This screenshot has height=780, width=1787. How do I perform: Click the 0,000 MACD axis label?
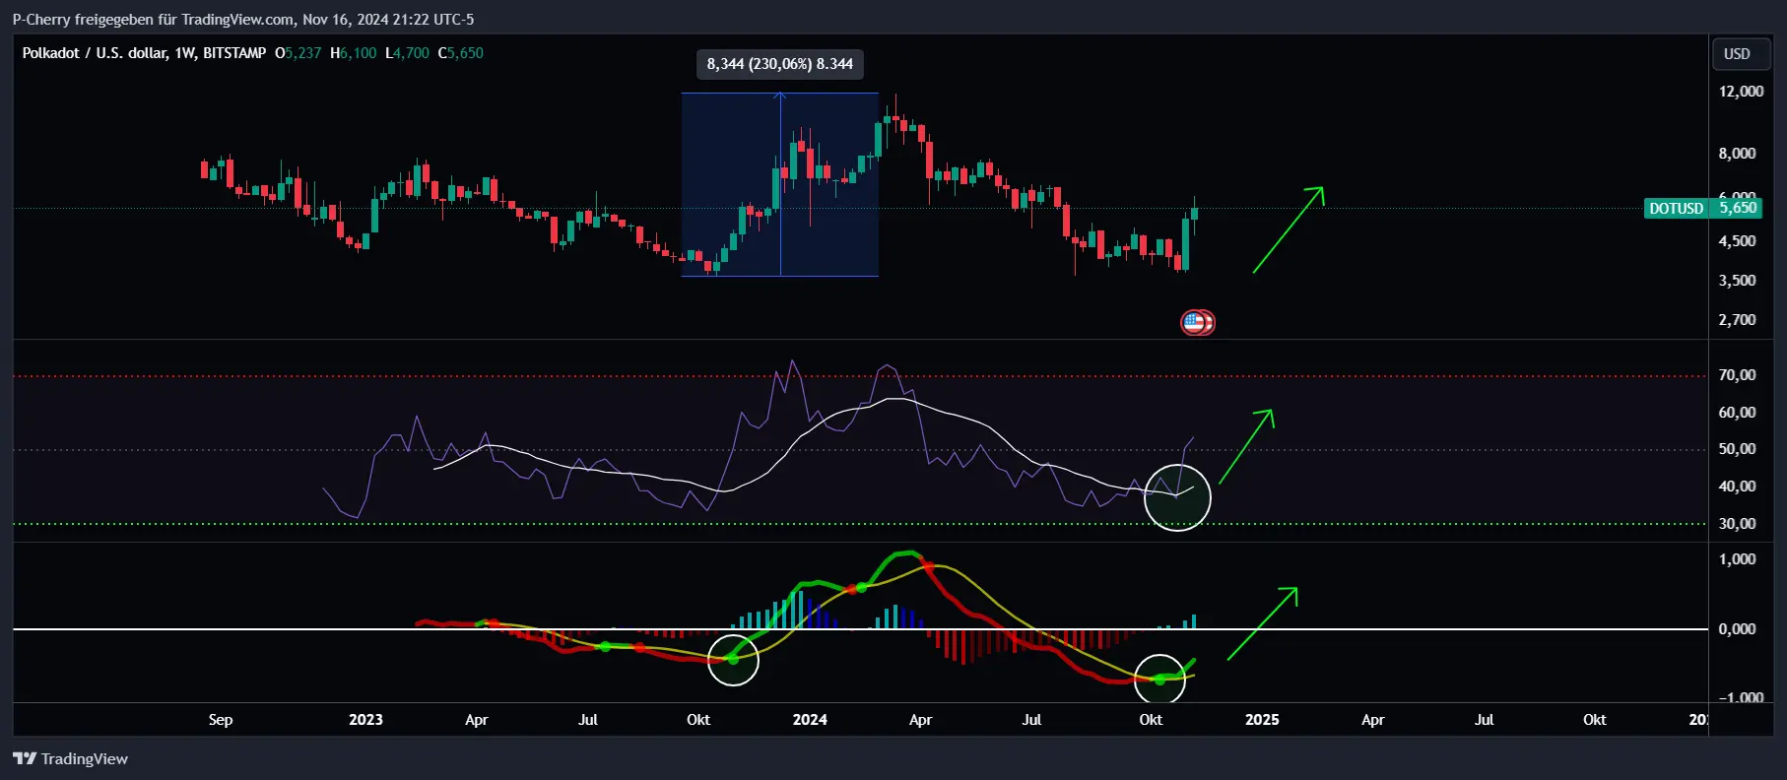1737,629
